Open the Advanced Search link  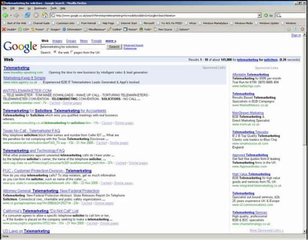(x=133, y=45)
